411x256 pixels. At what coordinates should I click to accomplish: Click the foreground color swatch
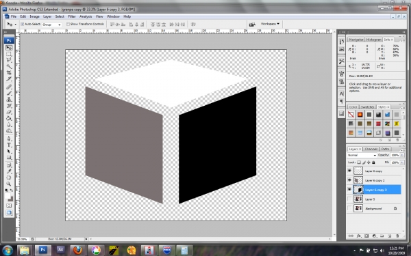point(8,196)
